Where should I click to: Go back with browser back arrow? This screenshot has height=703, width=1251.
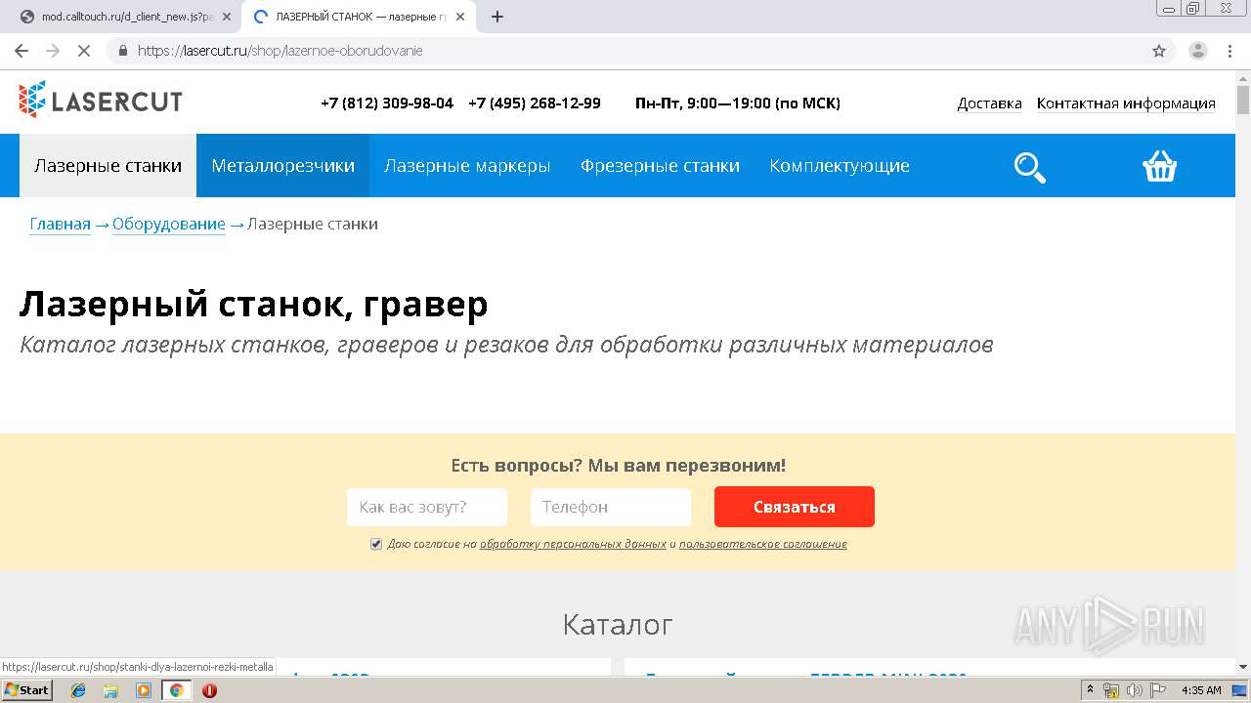tap(22, 51)
